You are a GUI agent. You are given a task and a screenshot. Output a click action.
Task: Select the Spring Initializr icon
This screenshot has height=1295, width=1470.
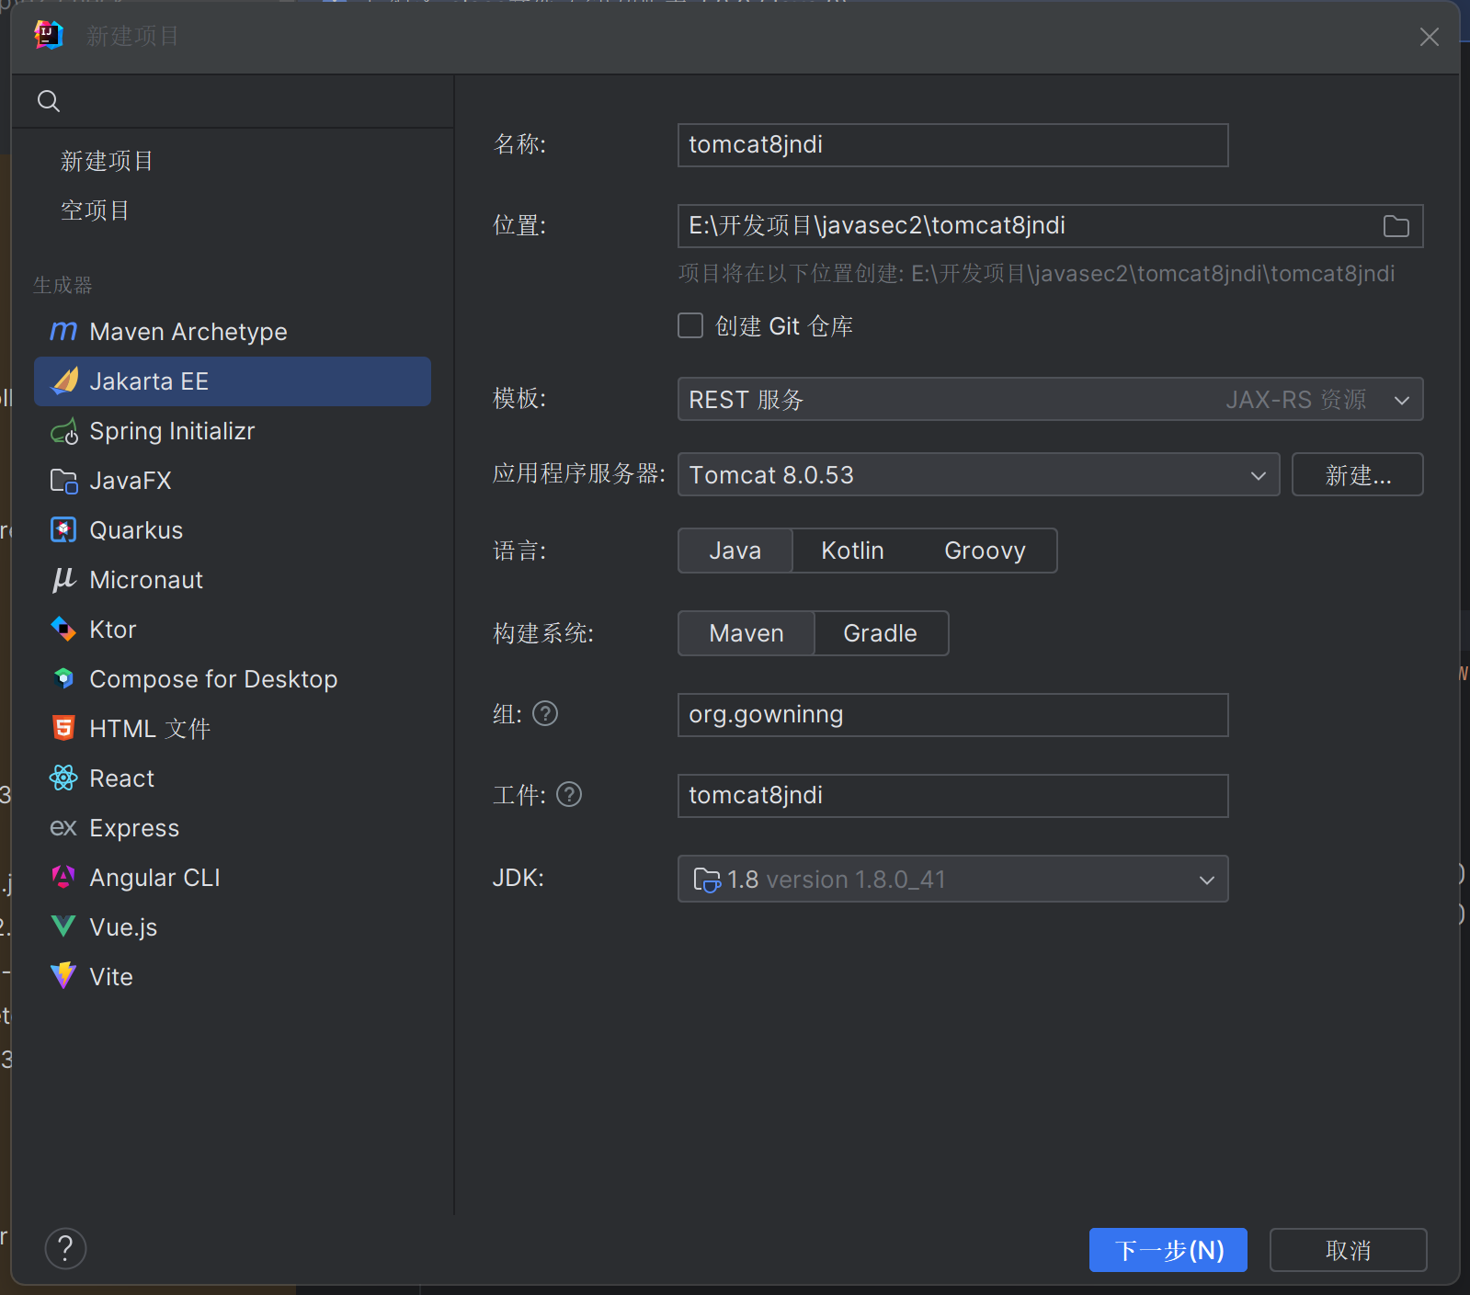[x=63, y=431]
